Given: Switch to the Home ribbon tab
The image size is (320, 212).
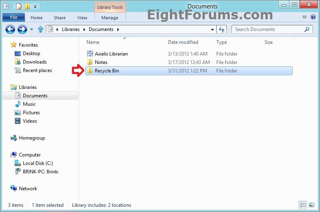Looking at the screenshot, I should pyautogui.click(x=37, y=18).
